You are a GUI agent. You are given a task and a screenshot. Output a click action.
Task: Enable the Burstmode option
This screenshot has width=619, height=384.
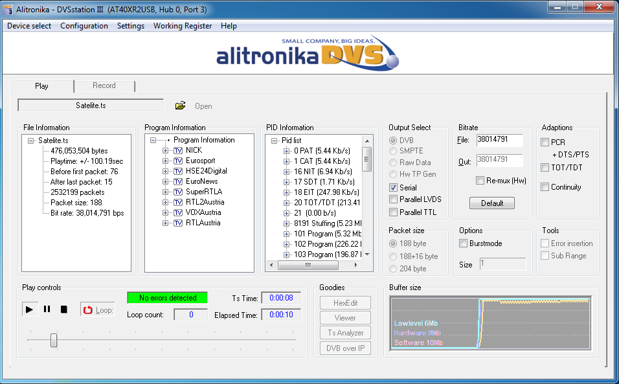(463, 243)
